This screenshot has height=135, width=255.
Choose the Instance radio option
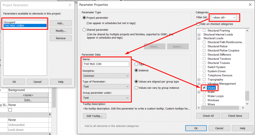pos(136,70)
